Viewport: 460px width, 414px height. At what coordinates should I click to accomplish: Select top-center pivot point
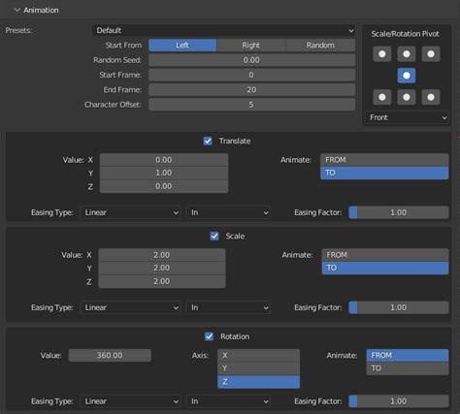tap(407, 54)
